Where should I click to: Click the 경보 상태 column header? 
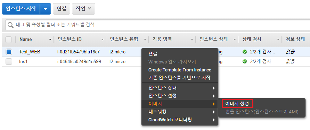295,40
